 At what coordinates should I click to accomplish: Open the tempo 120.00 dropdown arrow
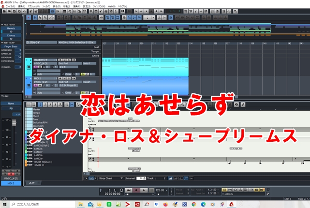click(166, 190)
